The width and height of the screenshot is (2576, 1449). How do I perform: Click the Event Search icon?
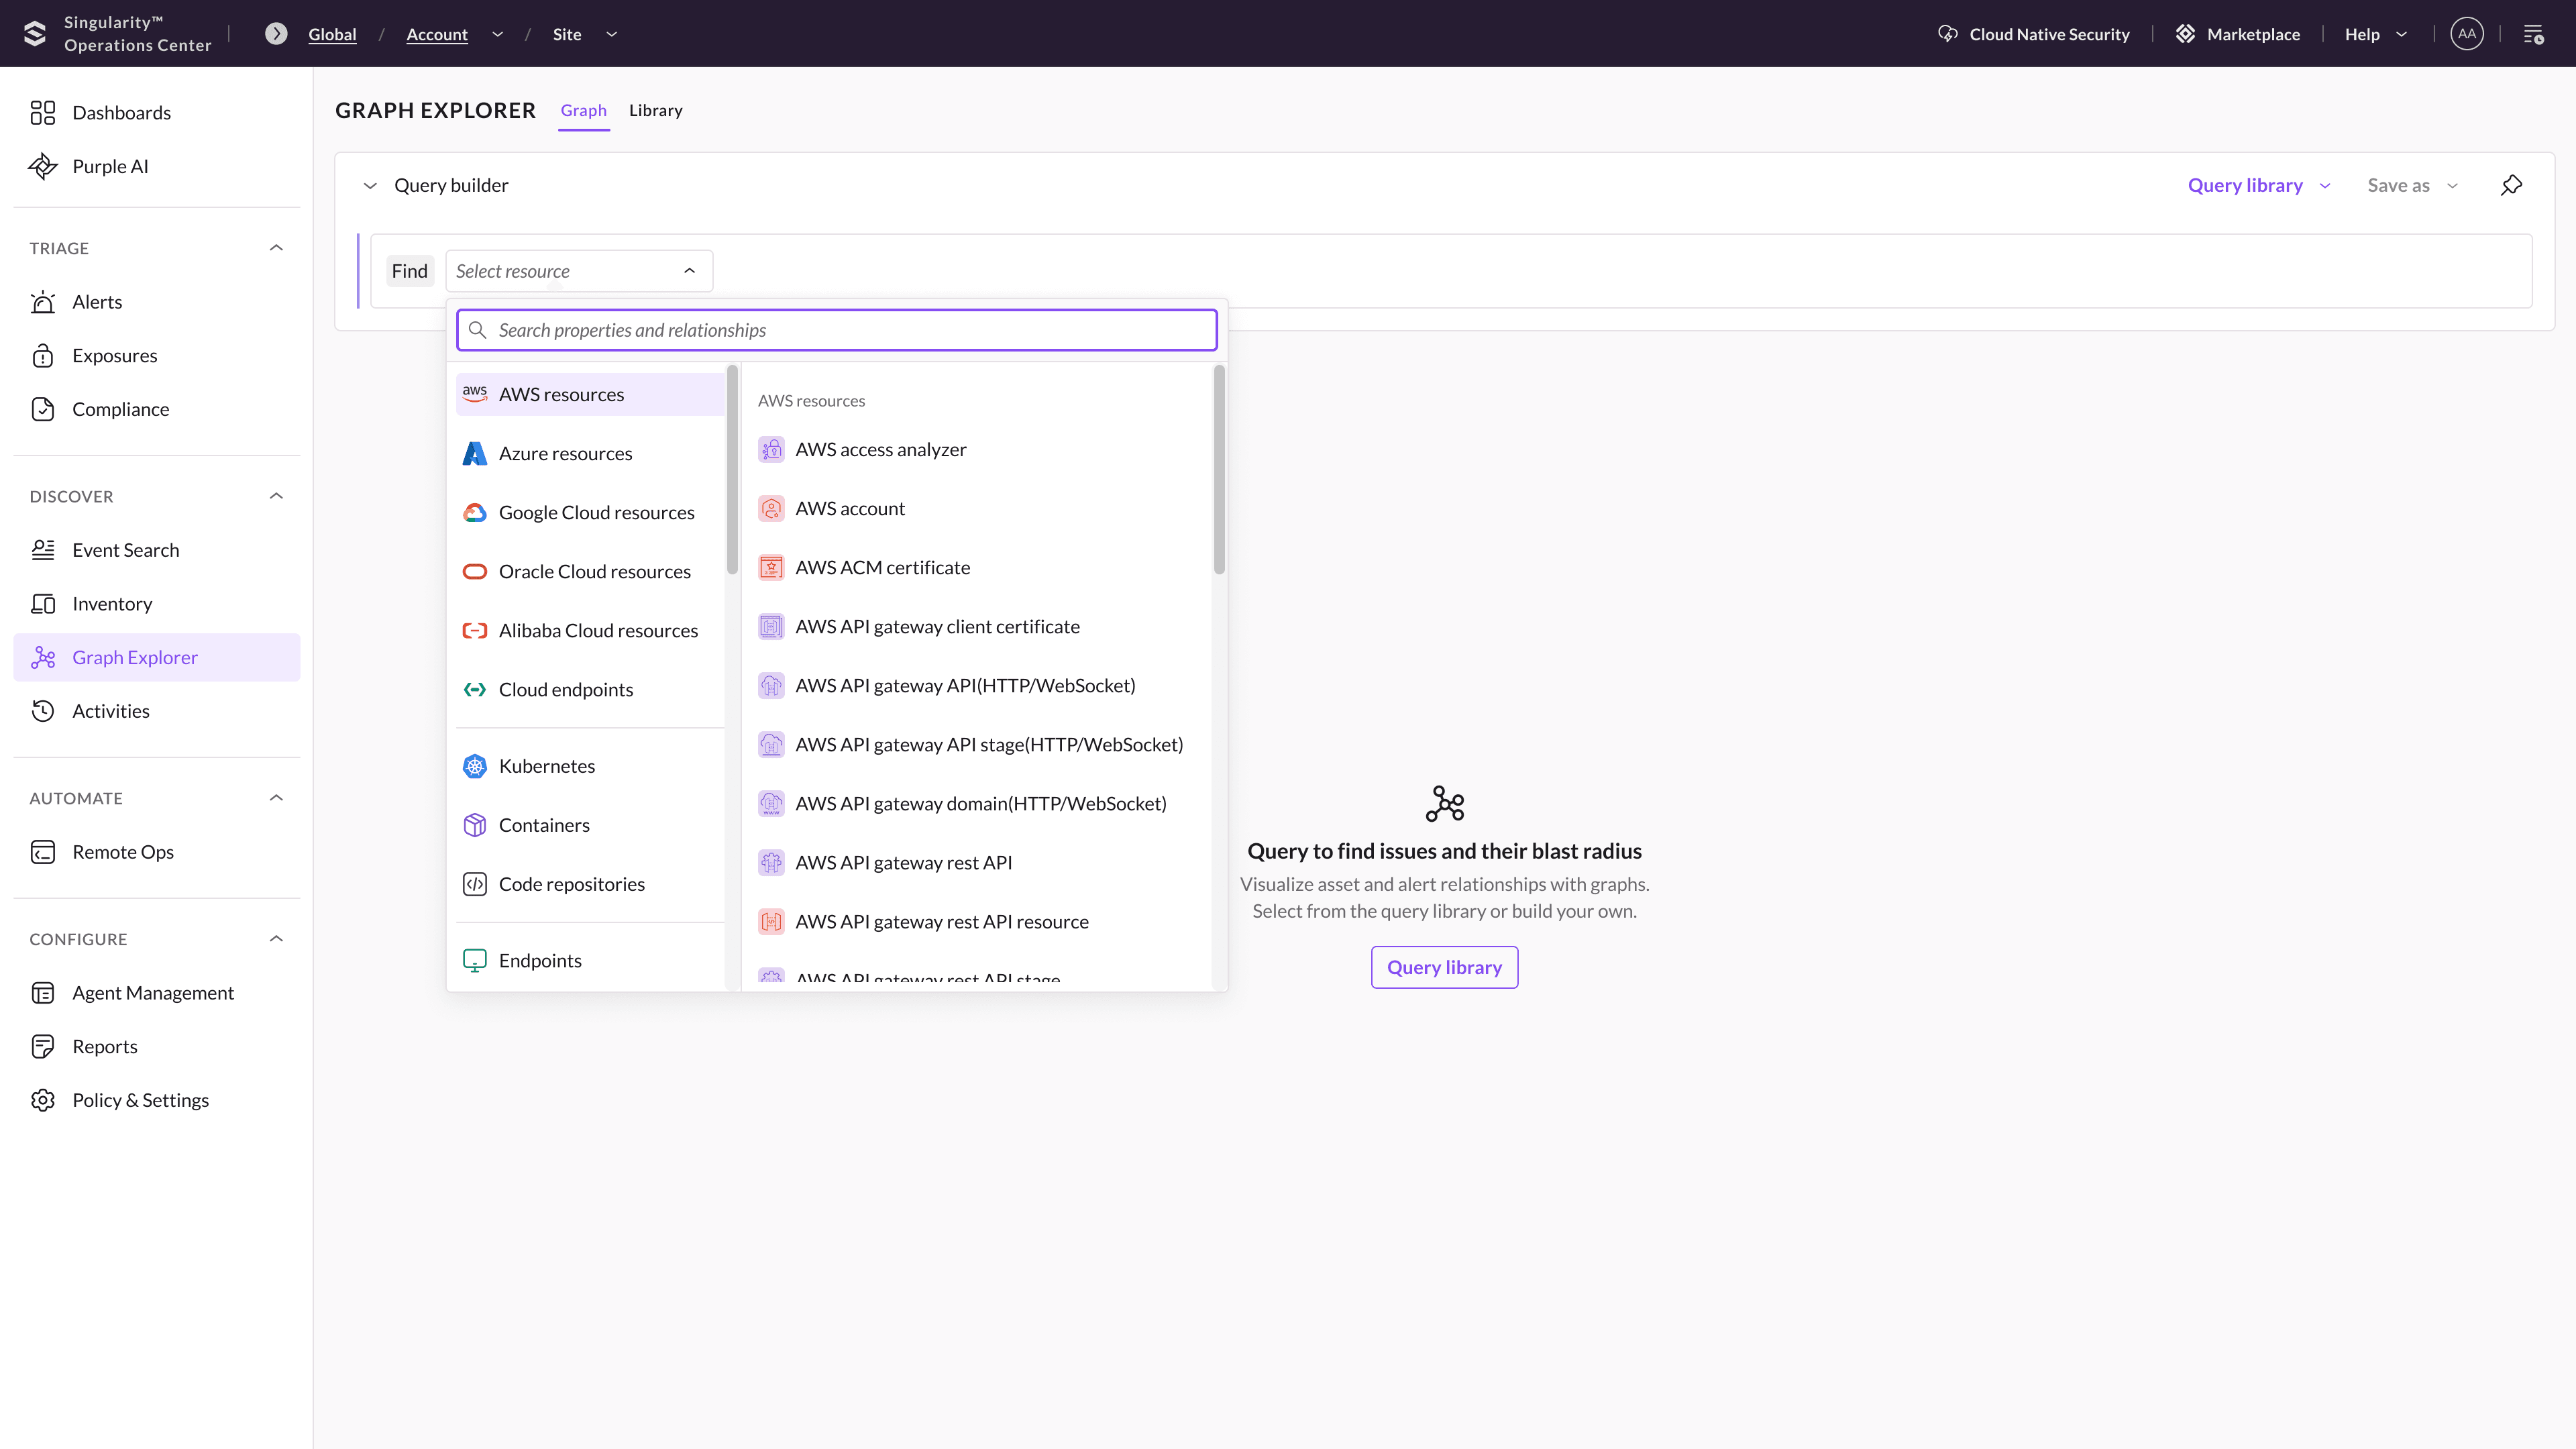[x=43, y=551]
